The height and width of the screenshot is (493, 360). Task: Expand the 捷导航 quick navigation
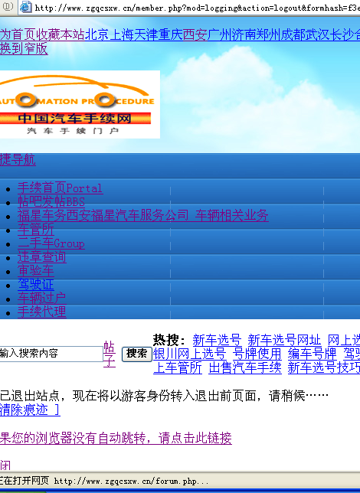18,160
